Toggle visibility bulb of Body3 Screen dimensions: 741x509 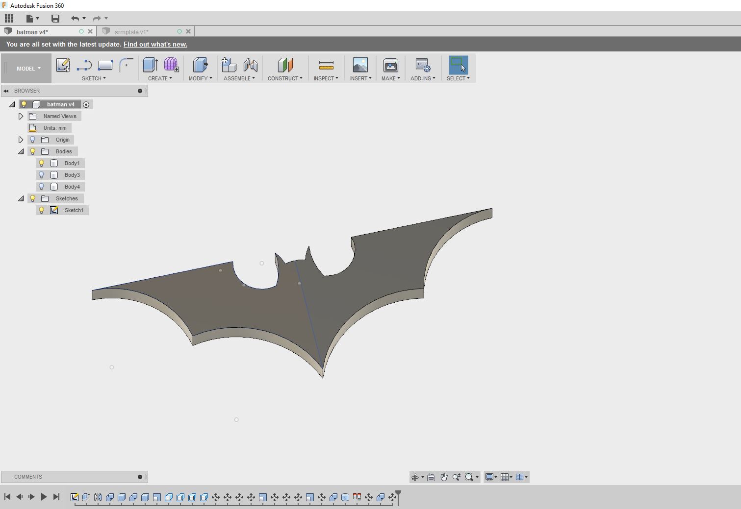(42, 175)
